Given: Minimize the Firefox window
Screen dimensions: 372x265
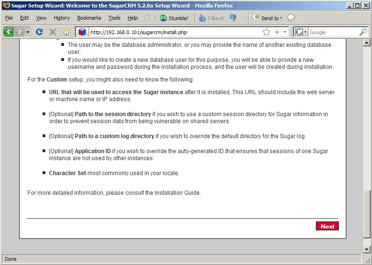Looking at the screenshot, I should pos(350,5).
